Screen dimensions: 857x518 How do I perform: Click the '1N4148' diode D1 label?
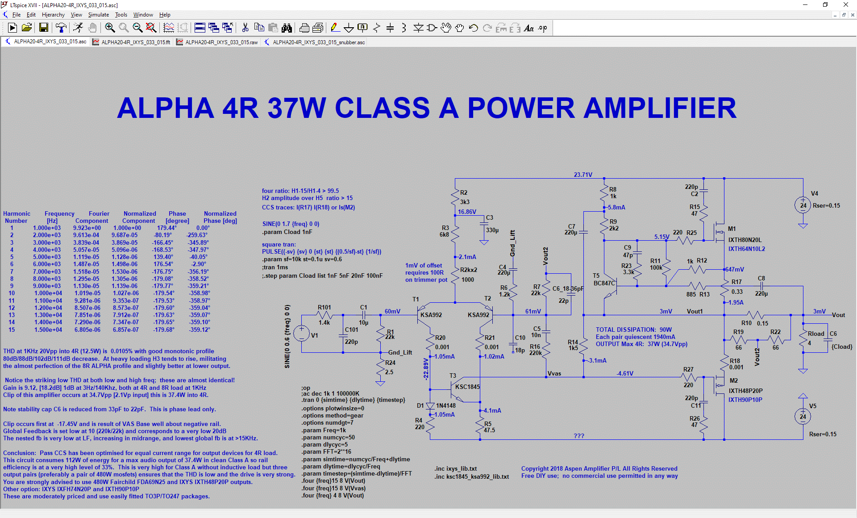click(446, 405)
